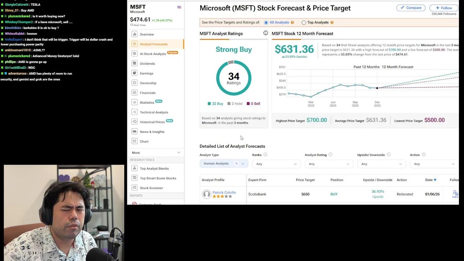Remove the Human Analysts filter tag

tap(236, 164)
